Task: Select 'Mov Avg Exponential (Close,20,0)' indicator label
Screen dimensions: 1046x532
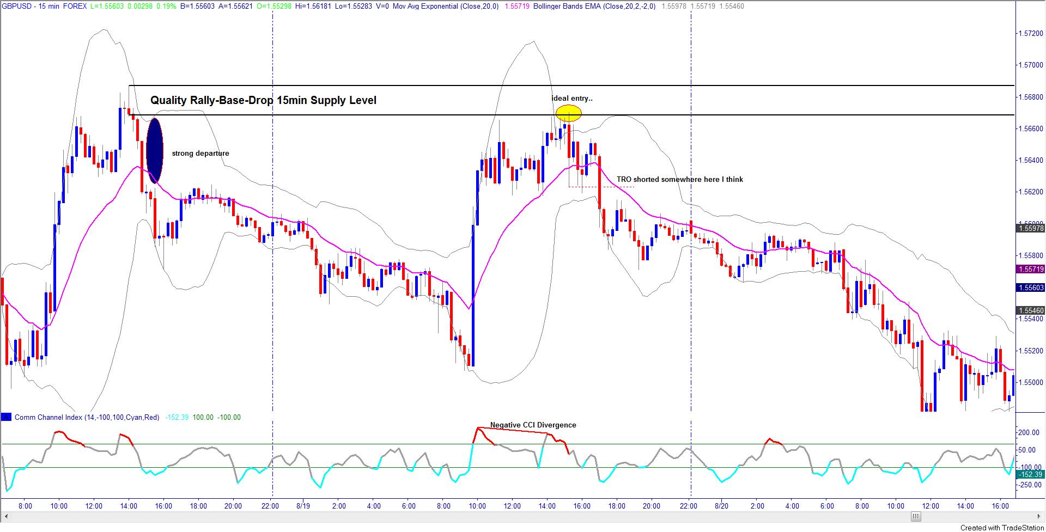Action: pos(446,6)
